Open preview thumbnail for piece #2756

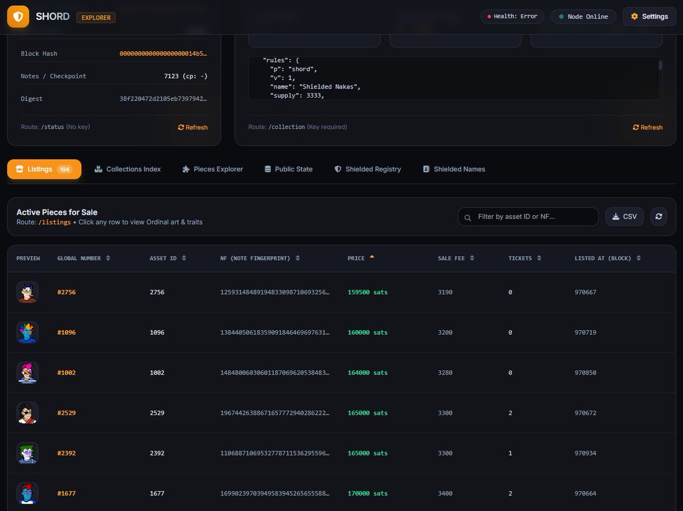click(x=27, y=292)
